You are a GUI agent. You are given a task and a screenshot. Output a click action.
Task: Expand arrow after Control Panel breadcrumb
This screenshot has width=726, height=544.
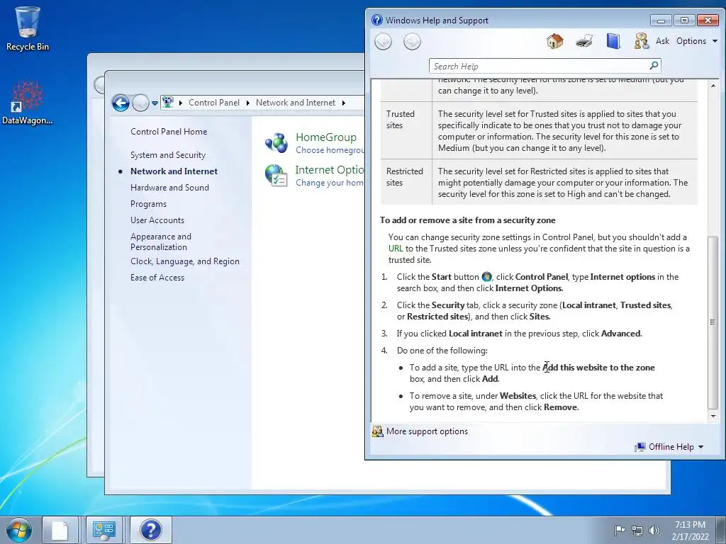247,103
